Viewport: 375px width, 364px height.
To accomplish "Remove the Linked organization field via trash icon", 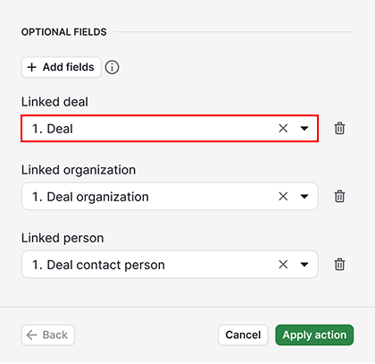I will pos(339,197).
